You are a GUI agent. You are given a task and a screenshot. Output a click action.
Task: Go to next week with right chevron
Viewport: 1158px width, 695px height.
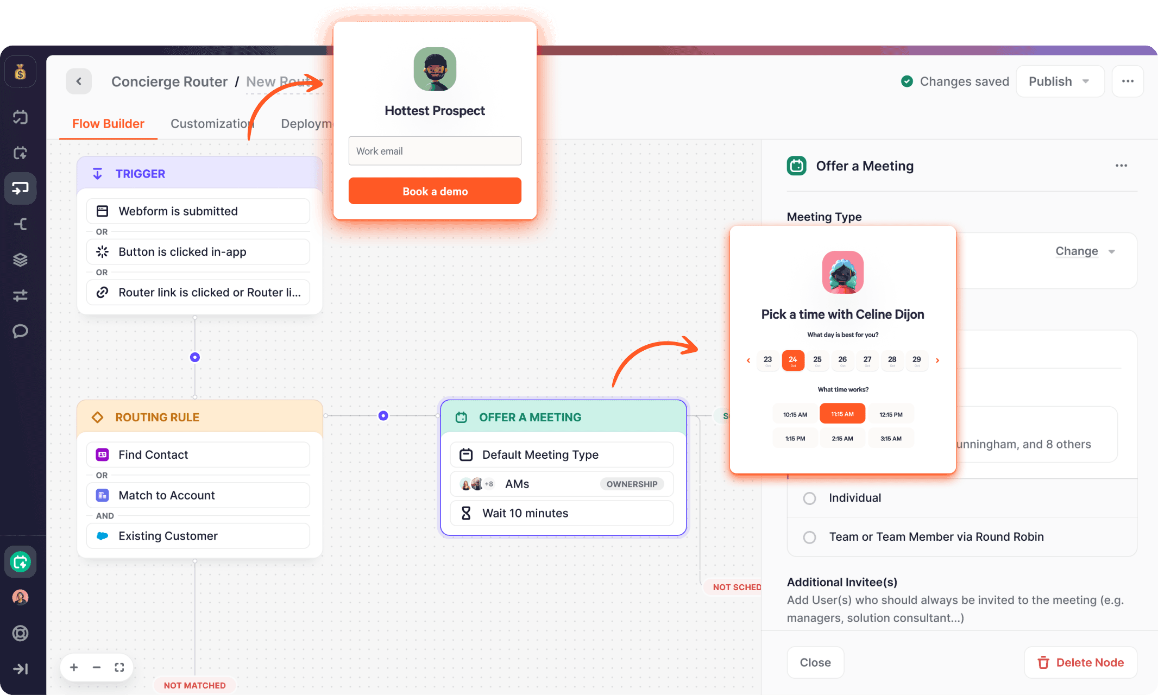coord(937,360)
